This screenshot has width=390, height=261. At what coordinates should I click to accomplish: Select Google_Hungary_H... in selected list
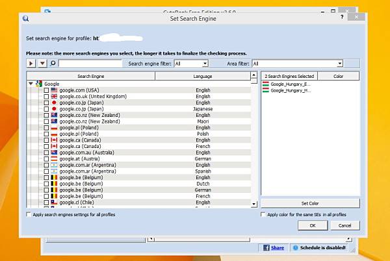pyautogui.click(x=291, y=90)
